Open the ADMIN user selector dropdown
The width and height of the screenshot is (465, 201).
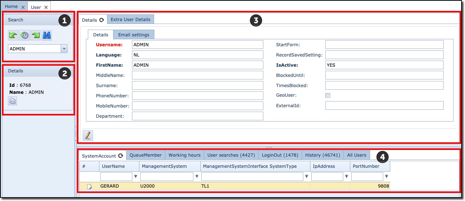64,48
